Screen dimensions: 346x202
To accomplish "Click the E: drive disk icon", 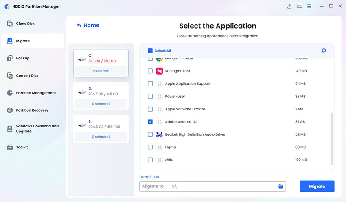I will pos(82,125).
